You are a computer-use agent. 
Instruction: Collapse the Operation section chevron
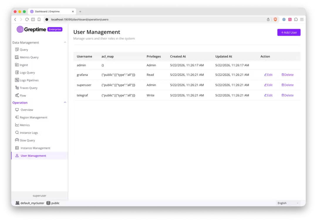(65, 102)
